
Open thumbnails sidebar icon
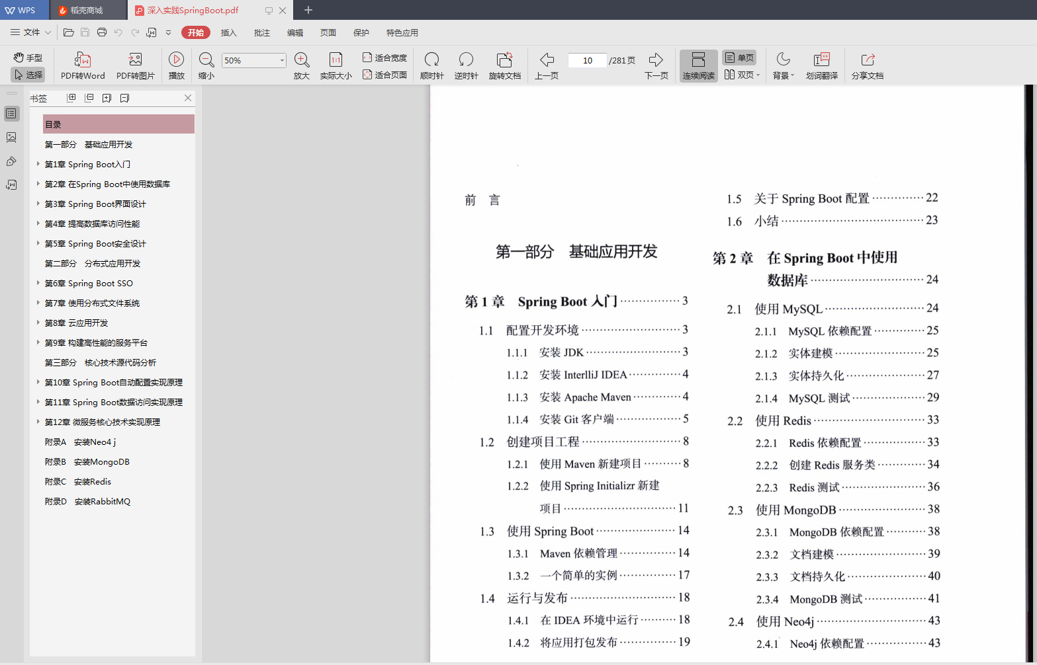click(11, 137)
